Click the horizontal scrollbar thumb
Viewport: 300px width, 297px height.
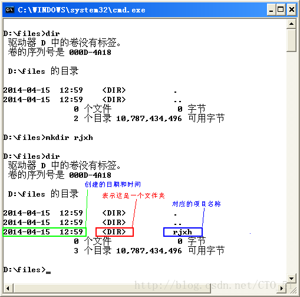[112, 288]
